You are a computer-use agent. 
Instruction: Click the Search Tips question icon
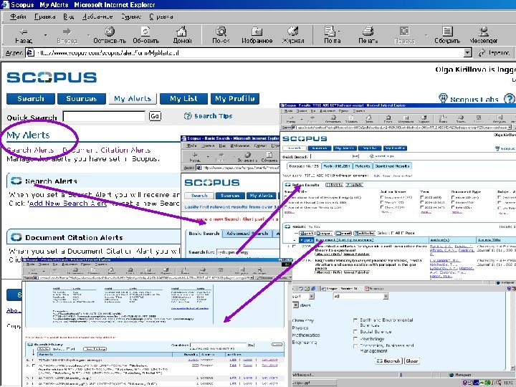[x=188, y=116]
